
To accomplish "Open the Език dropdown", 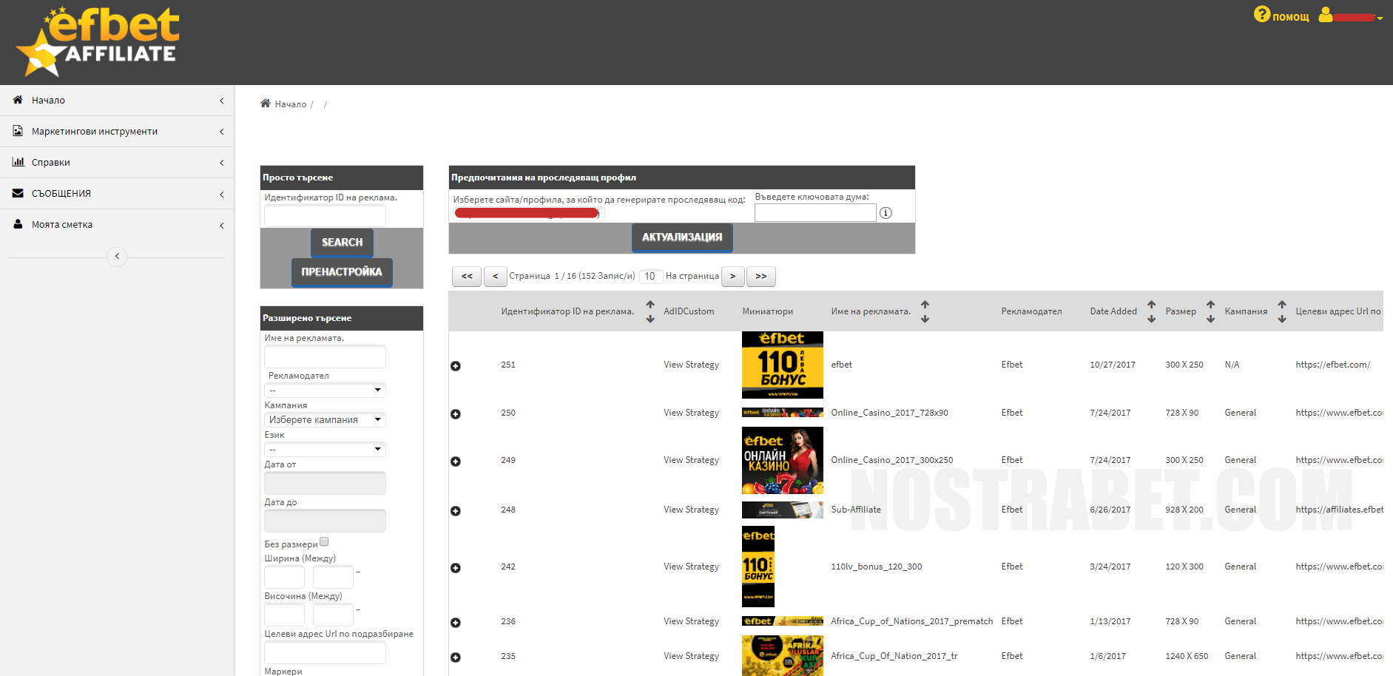I will (x=325, y=449).
